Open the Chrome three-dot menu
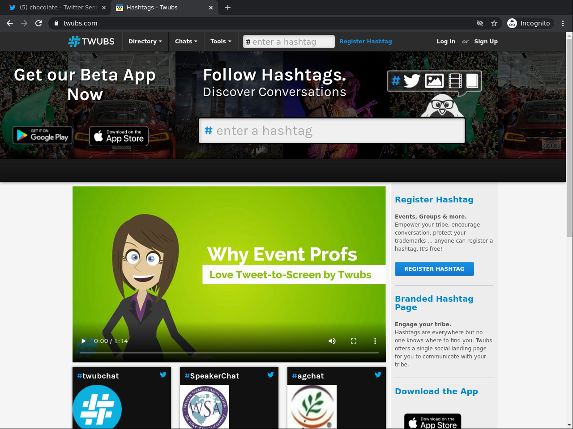This screenshot has width=573, height=429. point(563,23)
